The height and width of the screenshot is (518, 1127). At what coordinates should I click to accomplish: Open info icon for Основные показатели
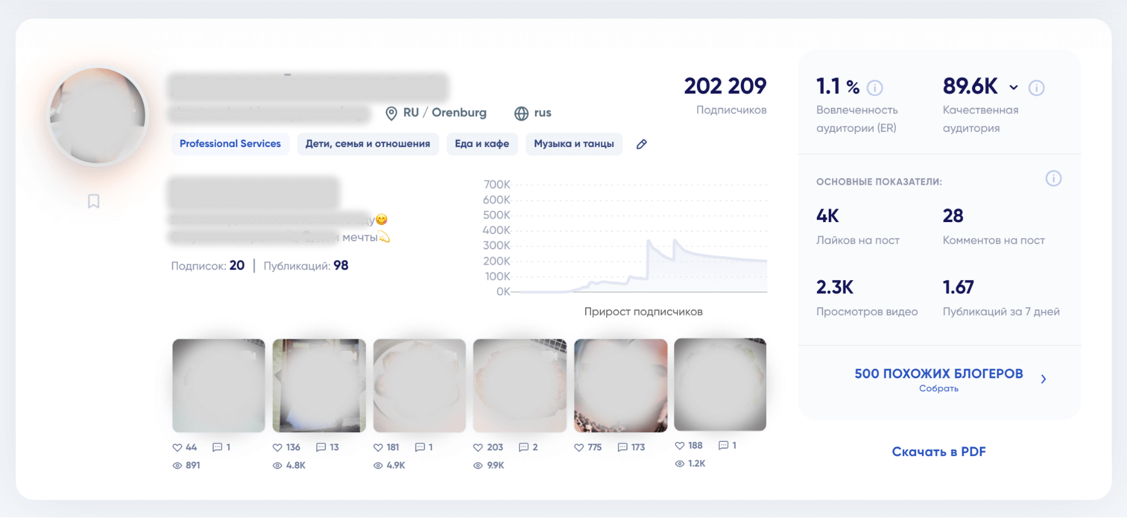click(x=1053, y=179)
